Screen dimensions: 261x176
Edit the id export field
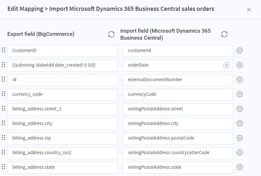coord(62,80)
